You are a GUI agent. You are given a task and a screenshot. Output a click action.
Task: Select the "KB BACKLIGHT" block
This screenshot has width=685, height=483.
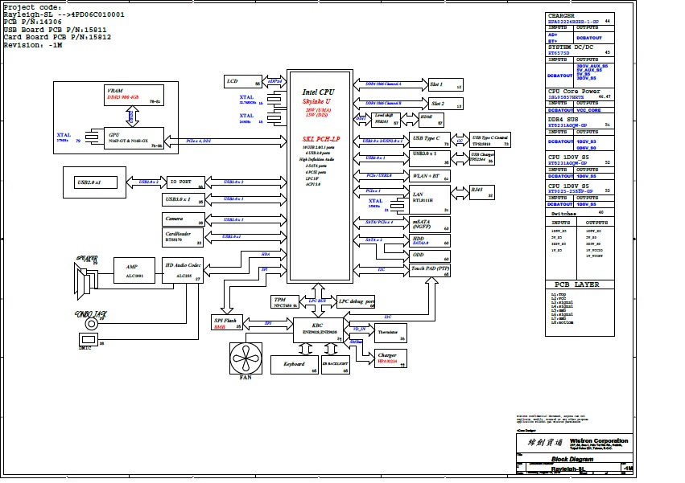tap(336, 365)
